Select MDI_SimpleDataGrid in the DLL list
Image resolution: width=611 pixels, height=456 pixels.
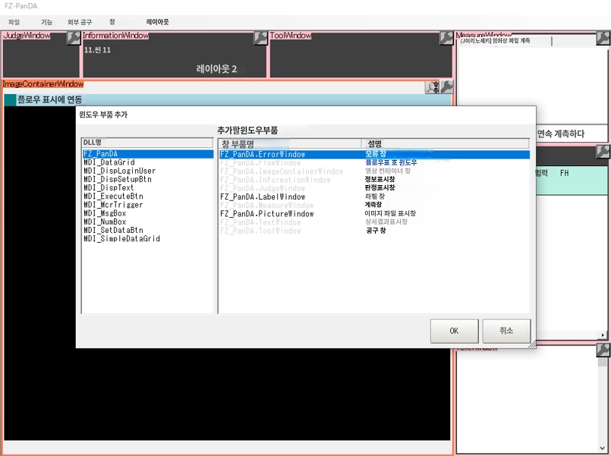[122, 239]
